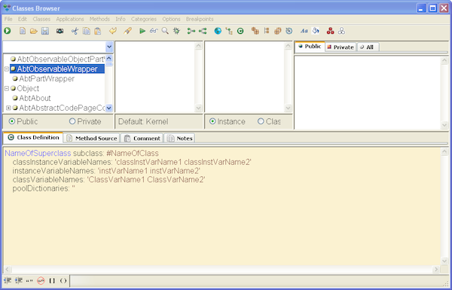The width and height of the screenshot is (452, 290).
Task: Switch to the All methods tab
Action: pos(368,47)
